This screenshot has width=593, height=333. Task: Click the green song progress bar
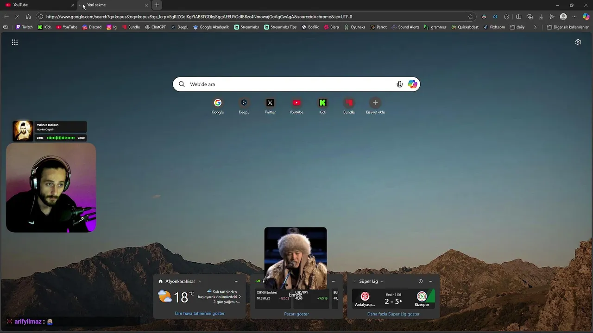61,138
